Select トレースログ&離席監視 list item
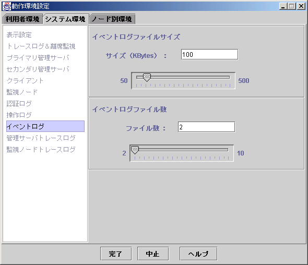This screenshot has width=308, height=265. coord(41,46)
